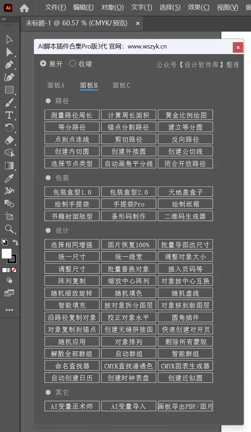Click the 黄金比例绘图 button

(185, 115)
